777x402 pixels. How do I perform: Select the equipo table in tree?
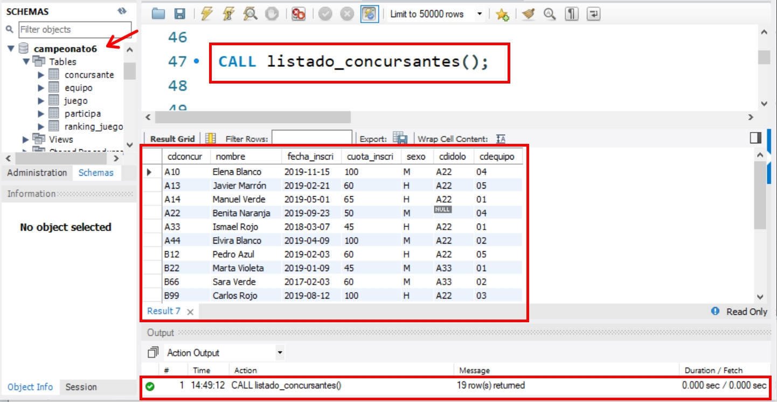pyautogui.click(x=79, y=88)
